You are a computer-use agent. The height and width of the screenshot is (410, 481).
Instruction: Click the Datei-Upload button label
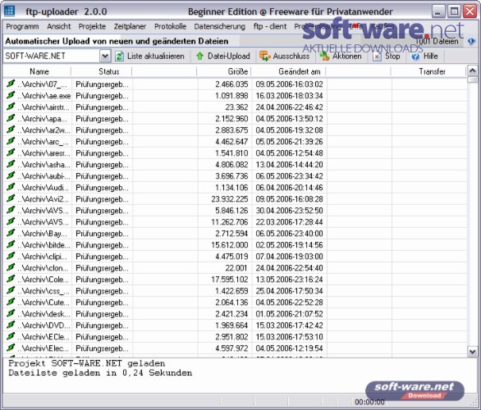228,56
